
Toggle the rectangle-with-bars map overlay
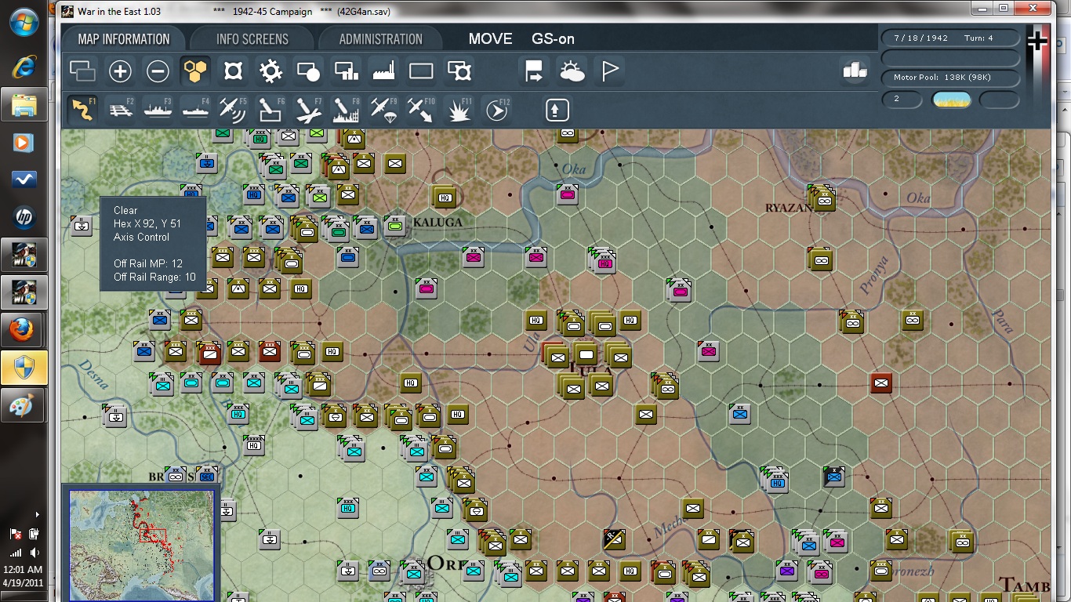(346, 72)
